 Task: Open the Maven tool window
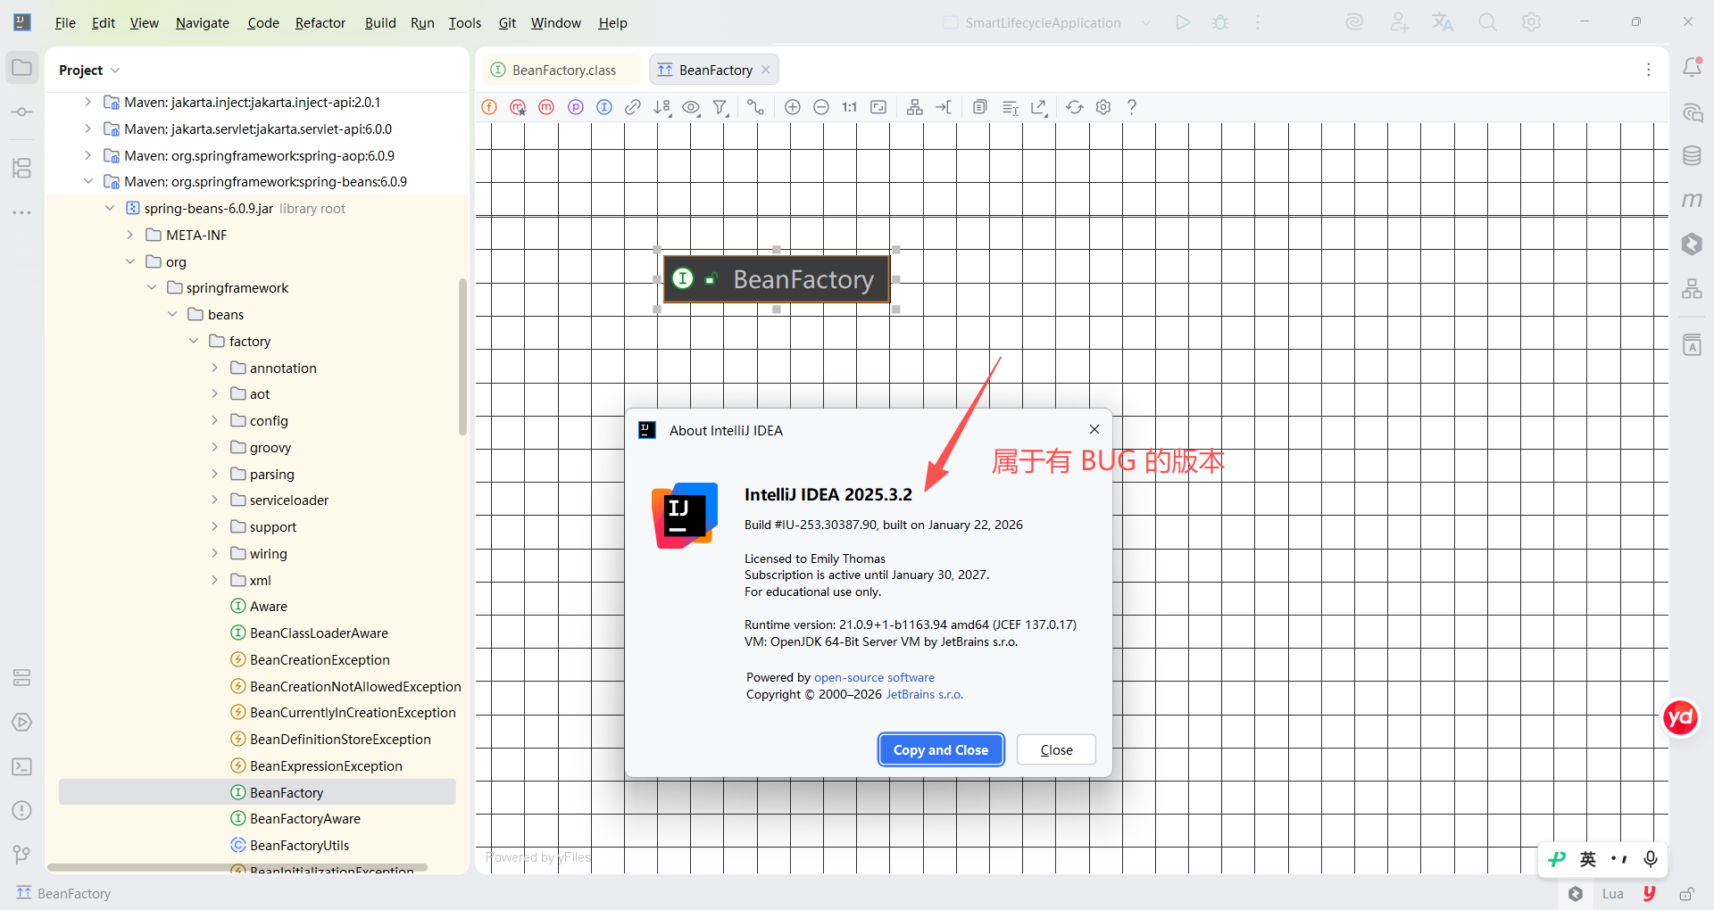[x=1692, y=200]
